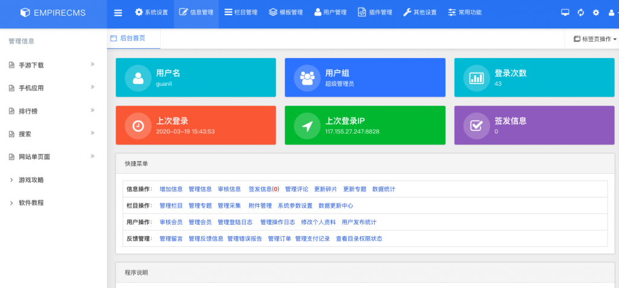
Task: Click the user group icon on 用户组 card
Action: pyautogui.click(x=308, y=78)
